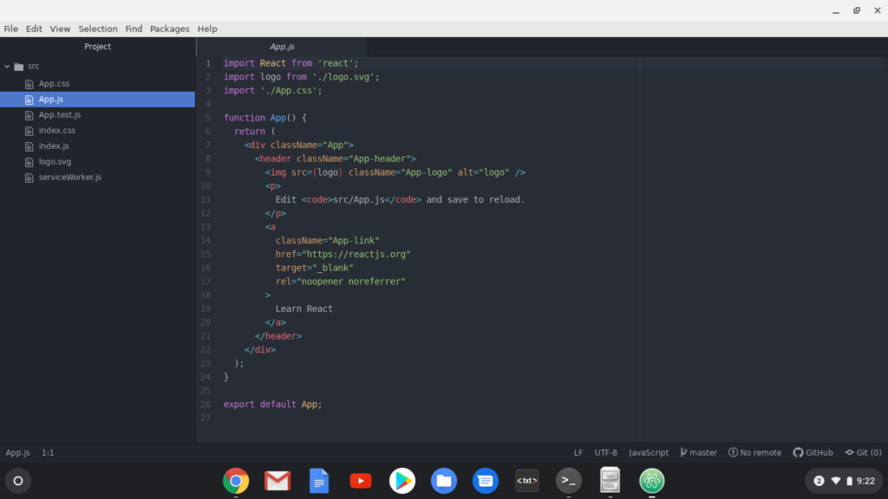Click the file icon beside App.css
Screen dimensions: 888x499
pyautogui.click(x=29, y=84)
